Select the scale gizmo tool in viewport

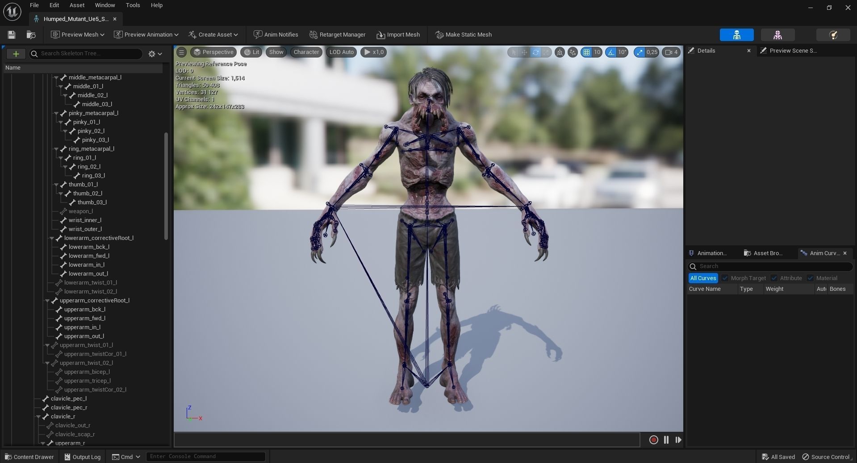pyautogui.click(x=546, y=52)
